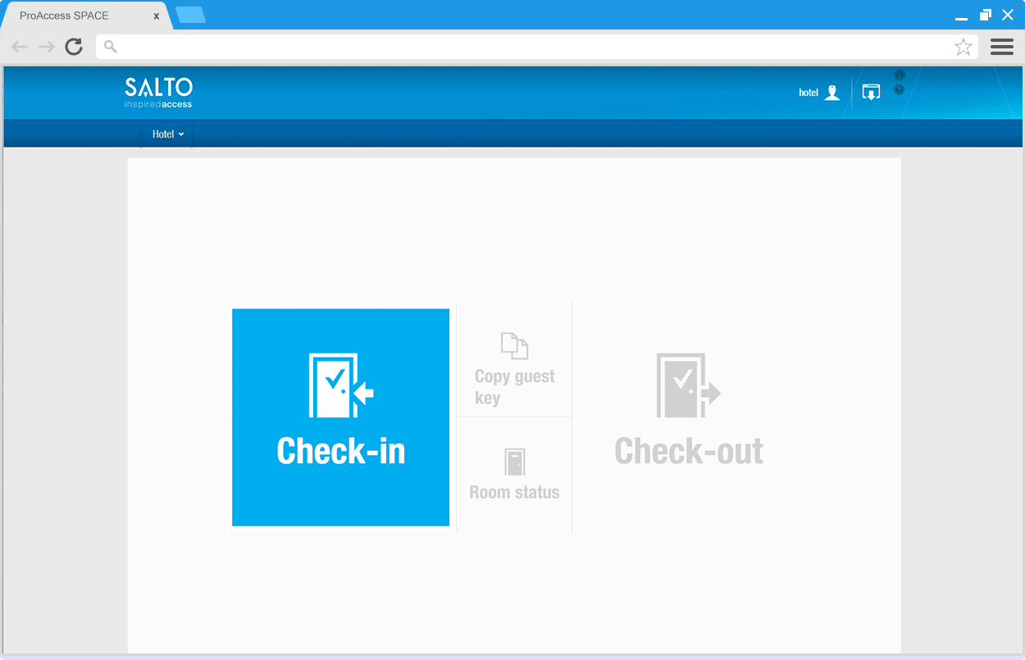Click the hotel operator user icon
1025x660 pixels.
832,93
